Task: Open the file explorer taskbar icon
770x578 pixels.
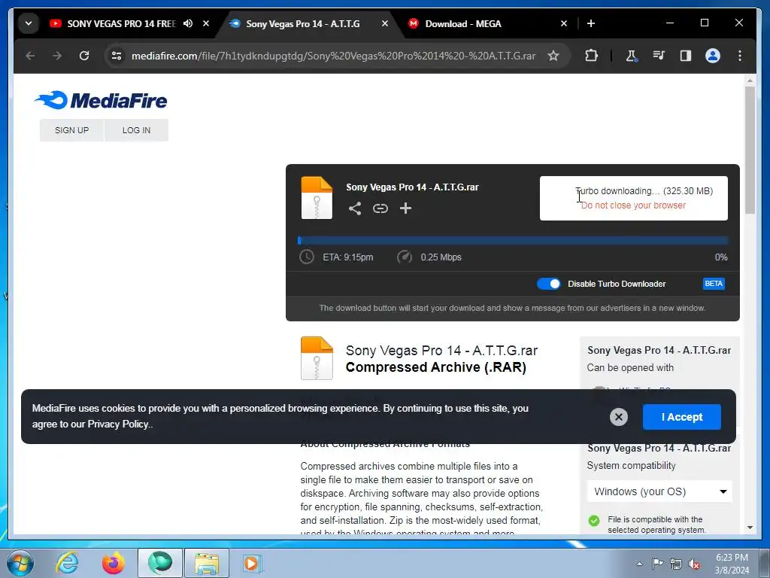Action: tap(207, 563)
